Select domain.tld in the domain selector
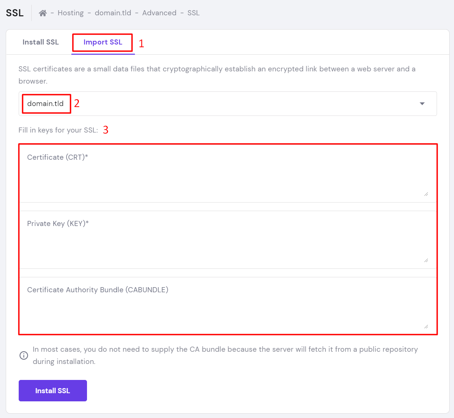The height and width of the screenshot is (418, 454). (46, 104)
